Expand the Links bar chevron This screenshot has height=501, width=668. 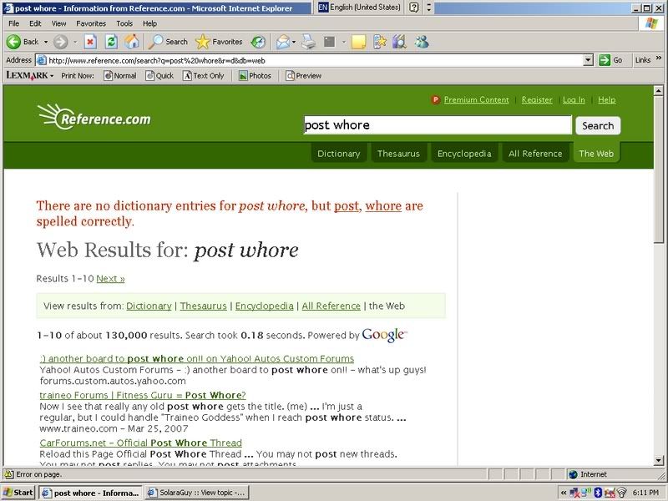[x=659, y=58]
